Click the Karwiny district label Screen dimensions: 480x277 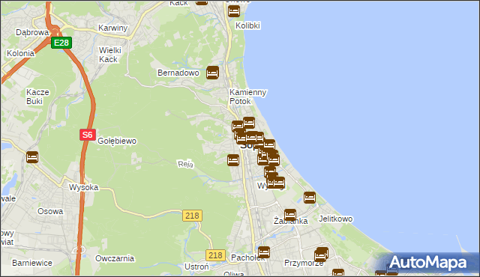click(112, 28)
